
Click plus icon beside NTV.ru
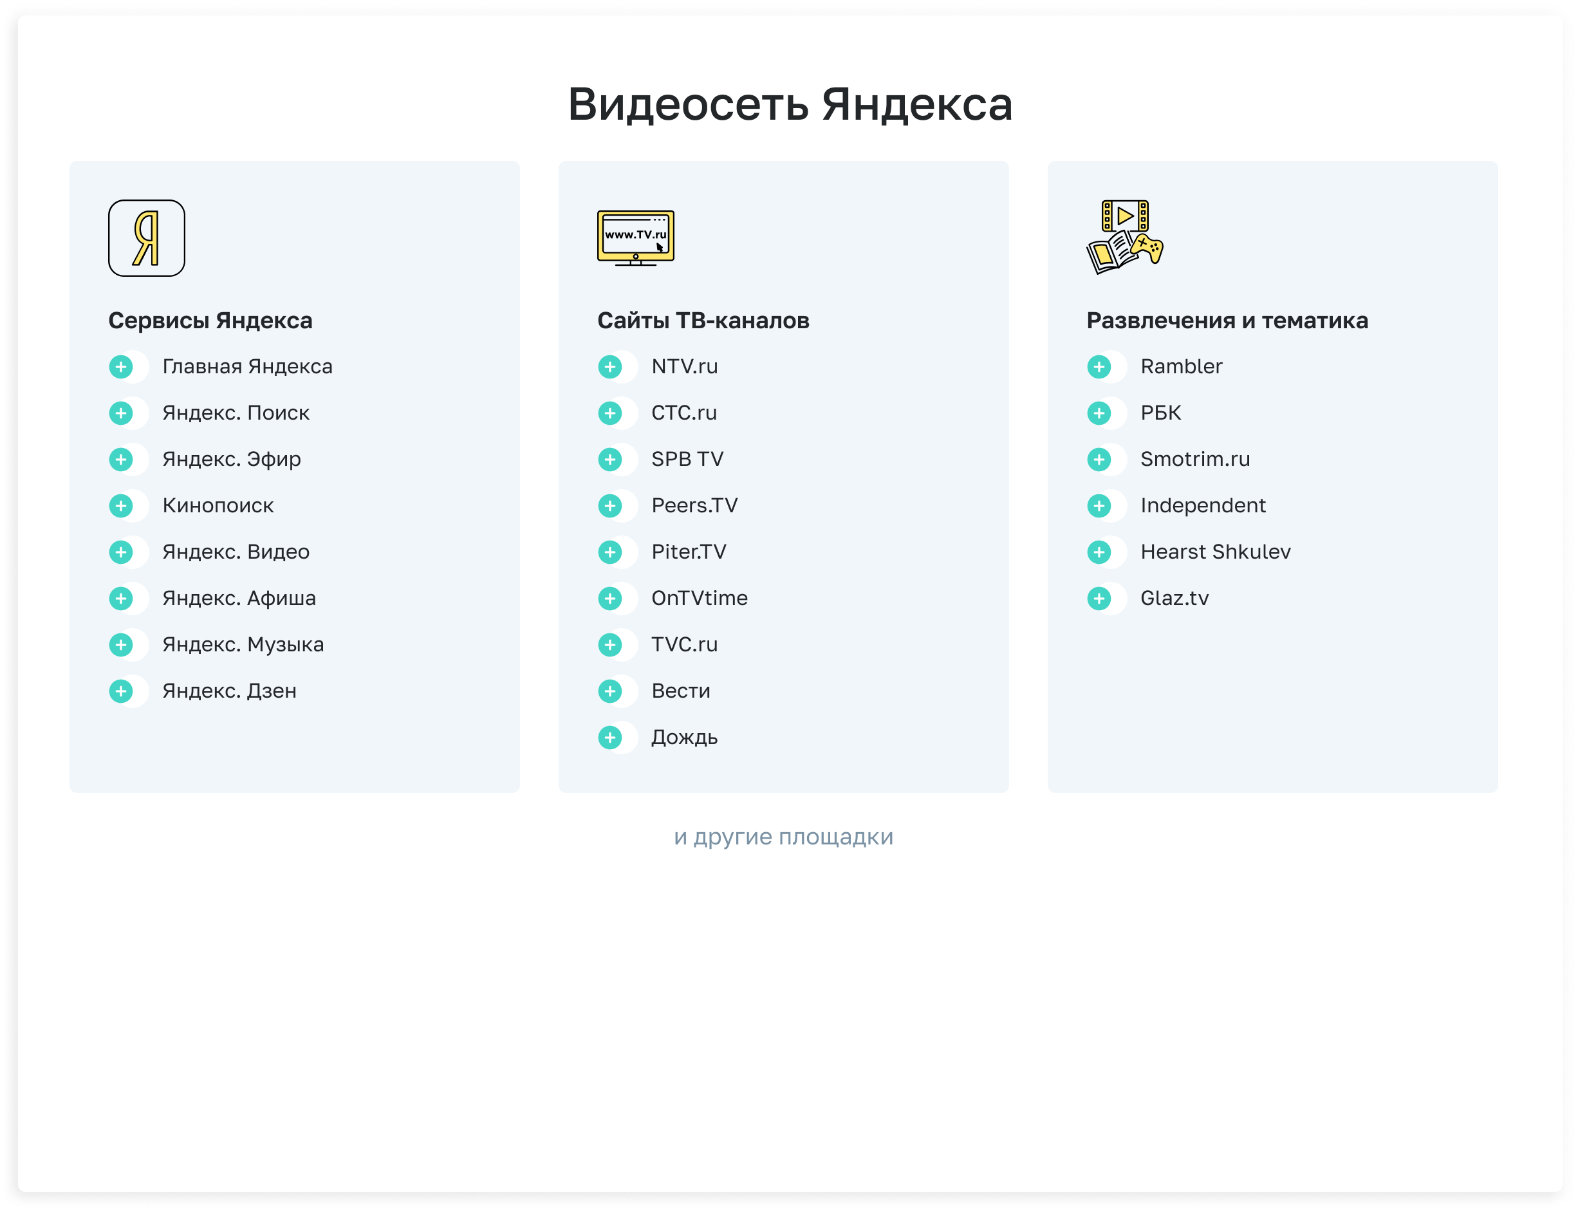(x=610, y=367)
